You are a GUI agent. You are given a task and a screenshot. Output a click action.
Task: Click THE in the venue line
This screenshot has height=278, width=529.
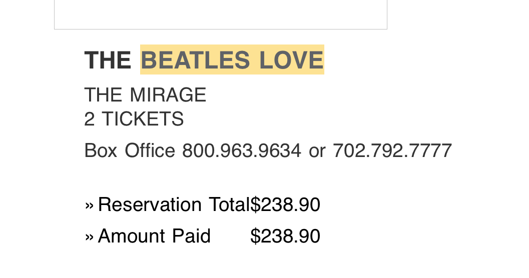104,95
